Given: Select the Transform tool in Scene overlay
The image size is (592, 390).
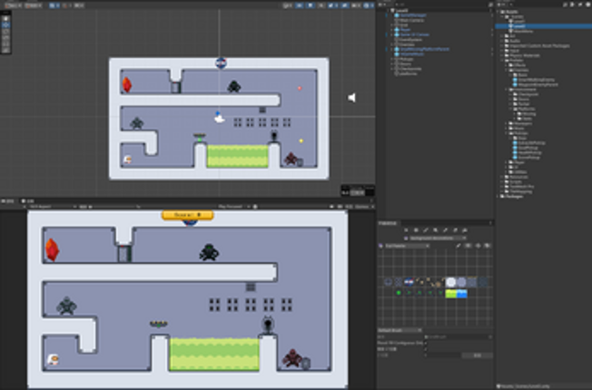Looking at the screenshot, I should pyautogui.click(x=5, y=50).
